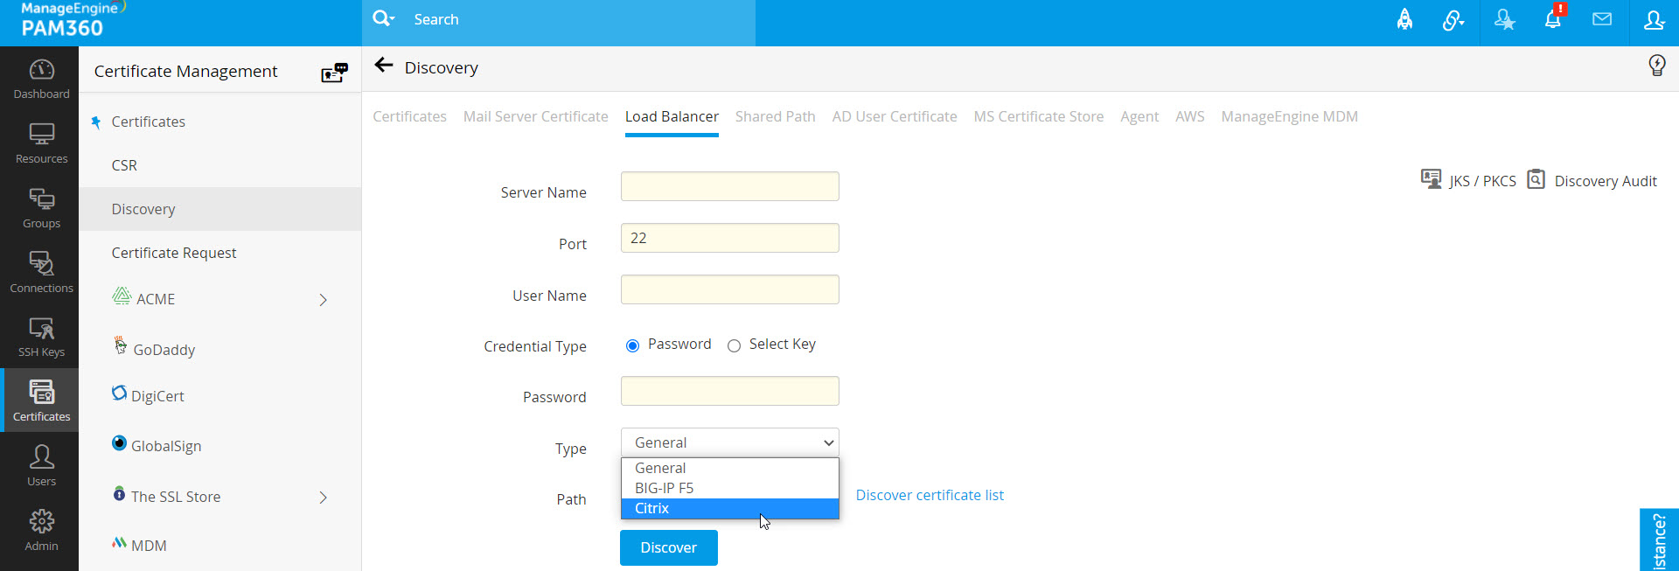Click the back arrow beside Discovery
This screenshot has height=571, width=1679.
coord(384,66)
